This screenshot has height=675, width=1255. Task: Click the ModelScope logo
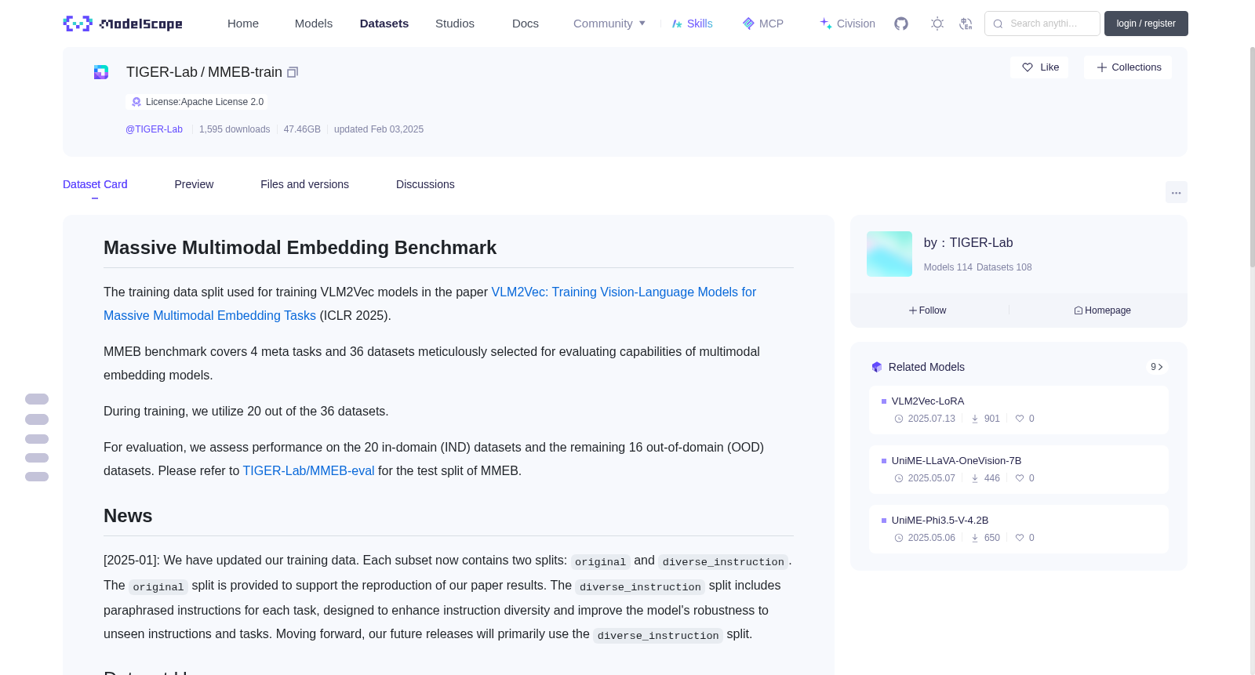(x=123, y=24)
